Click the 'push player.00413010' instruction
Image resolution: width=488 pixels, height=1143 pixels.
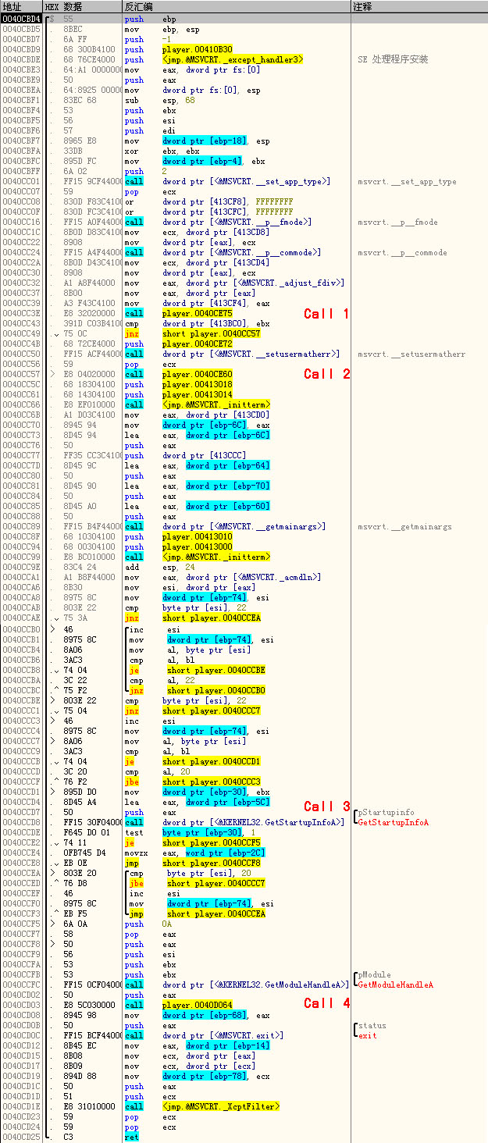pyautogui.click(x=179, y=536)
